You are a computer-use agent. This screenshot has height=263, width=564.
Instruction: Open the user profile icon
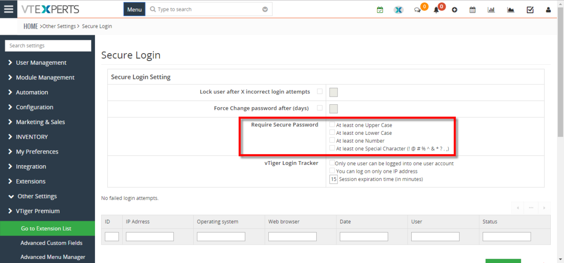[548, 9]
